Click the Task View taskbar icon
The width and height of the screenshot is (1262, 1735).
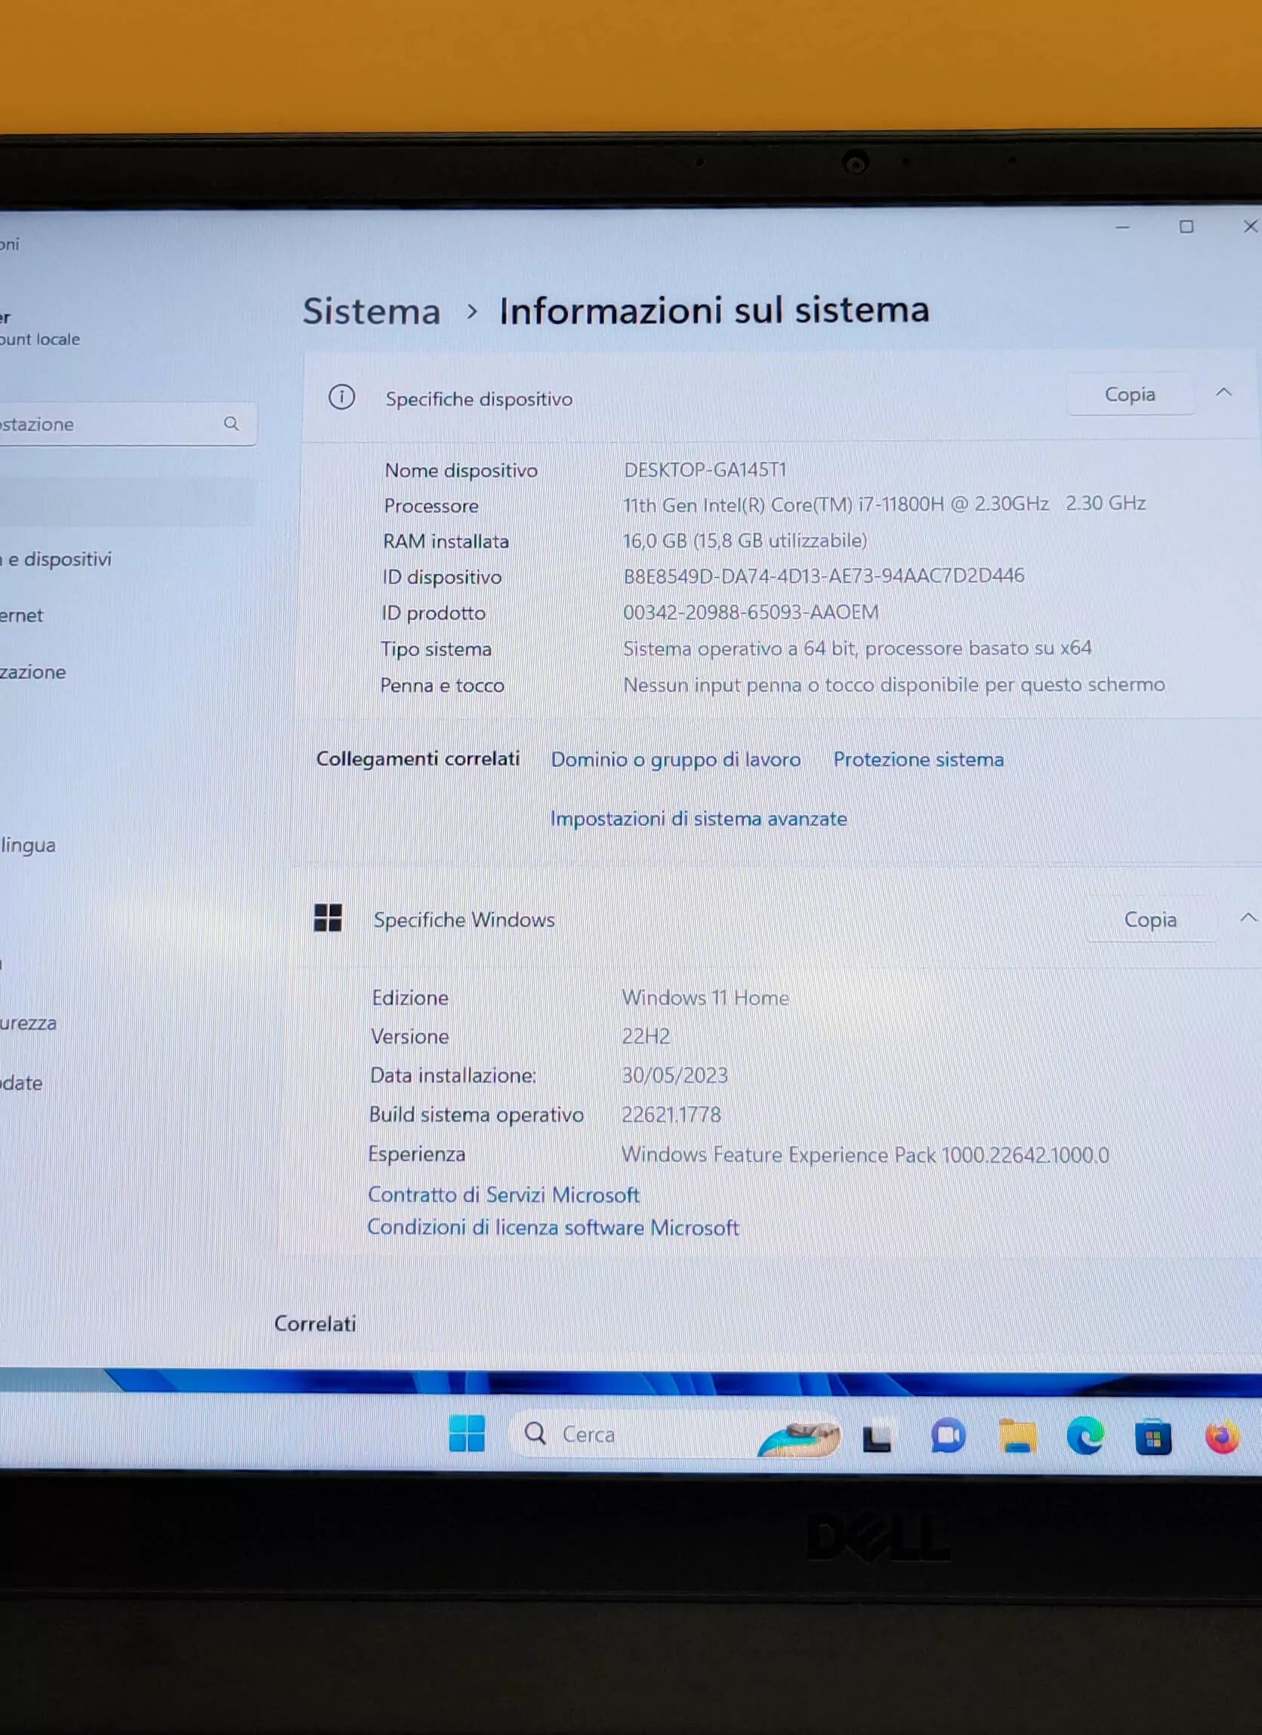click(877, 1438)
